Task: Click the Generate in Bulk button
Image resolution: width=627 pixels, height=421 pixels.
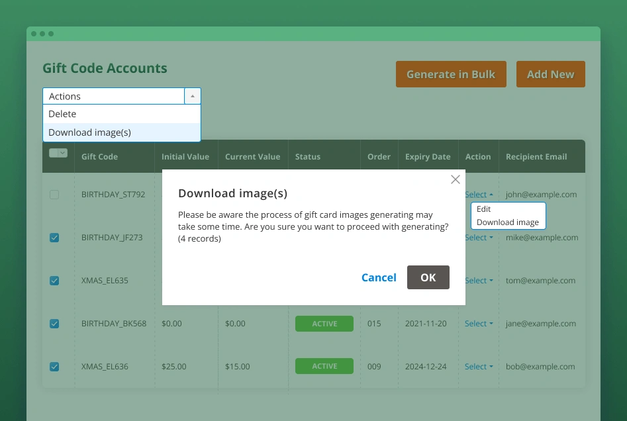Action: pos(451,74)
